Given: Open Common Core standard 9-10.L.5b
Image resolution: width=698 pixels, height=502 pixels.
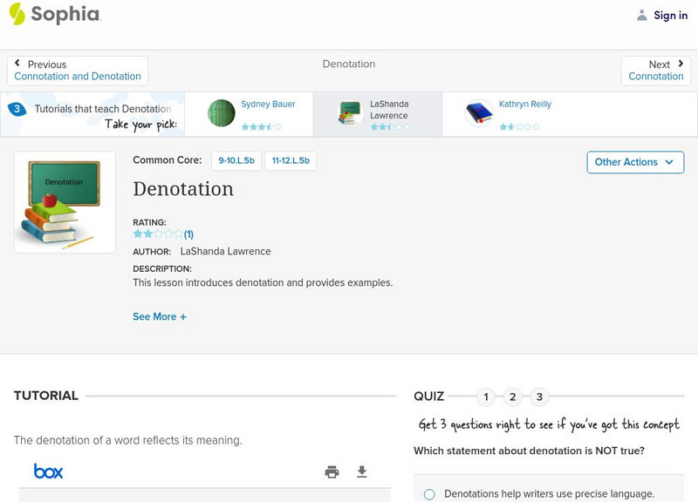Looking at the screenshot, I should pos(236,160).
